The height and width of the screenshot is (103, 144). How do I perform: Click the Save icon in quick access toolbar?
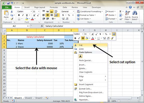8,3
